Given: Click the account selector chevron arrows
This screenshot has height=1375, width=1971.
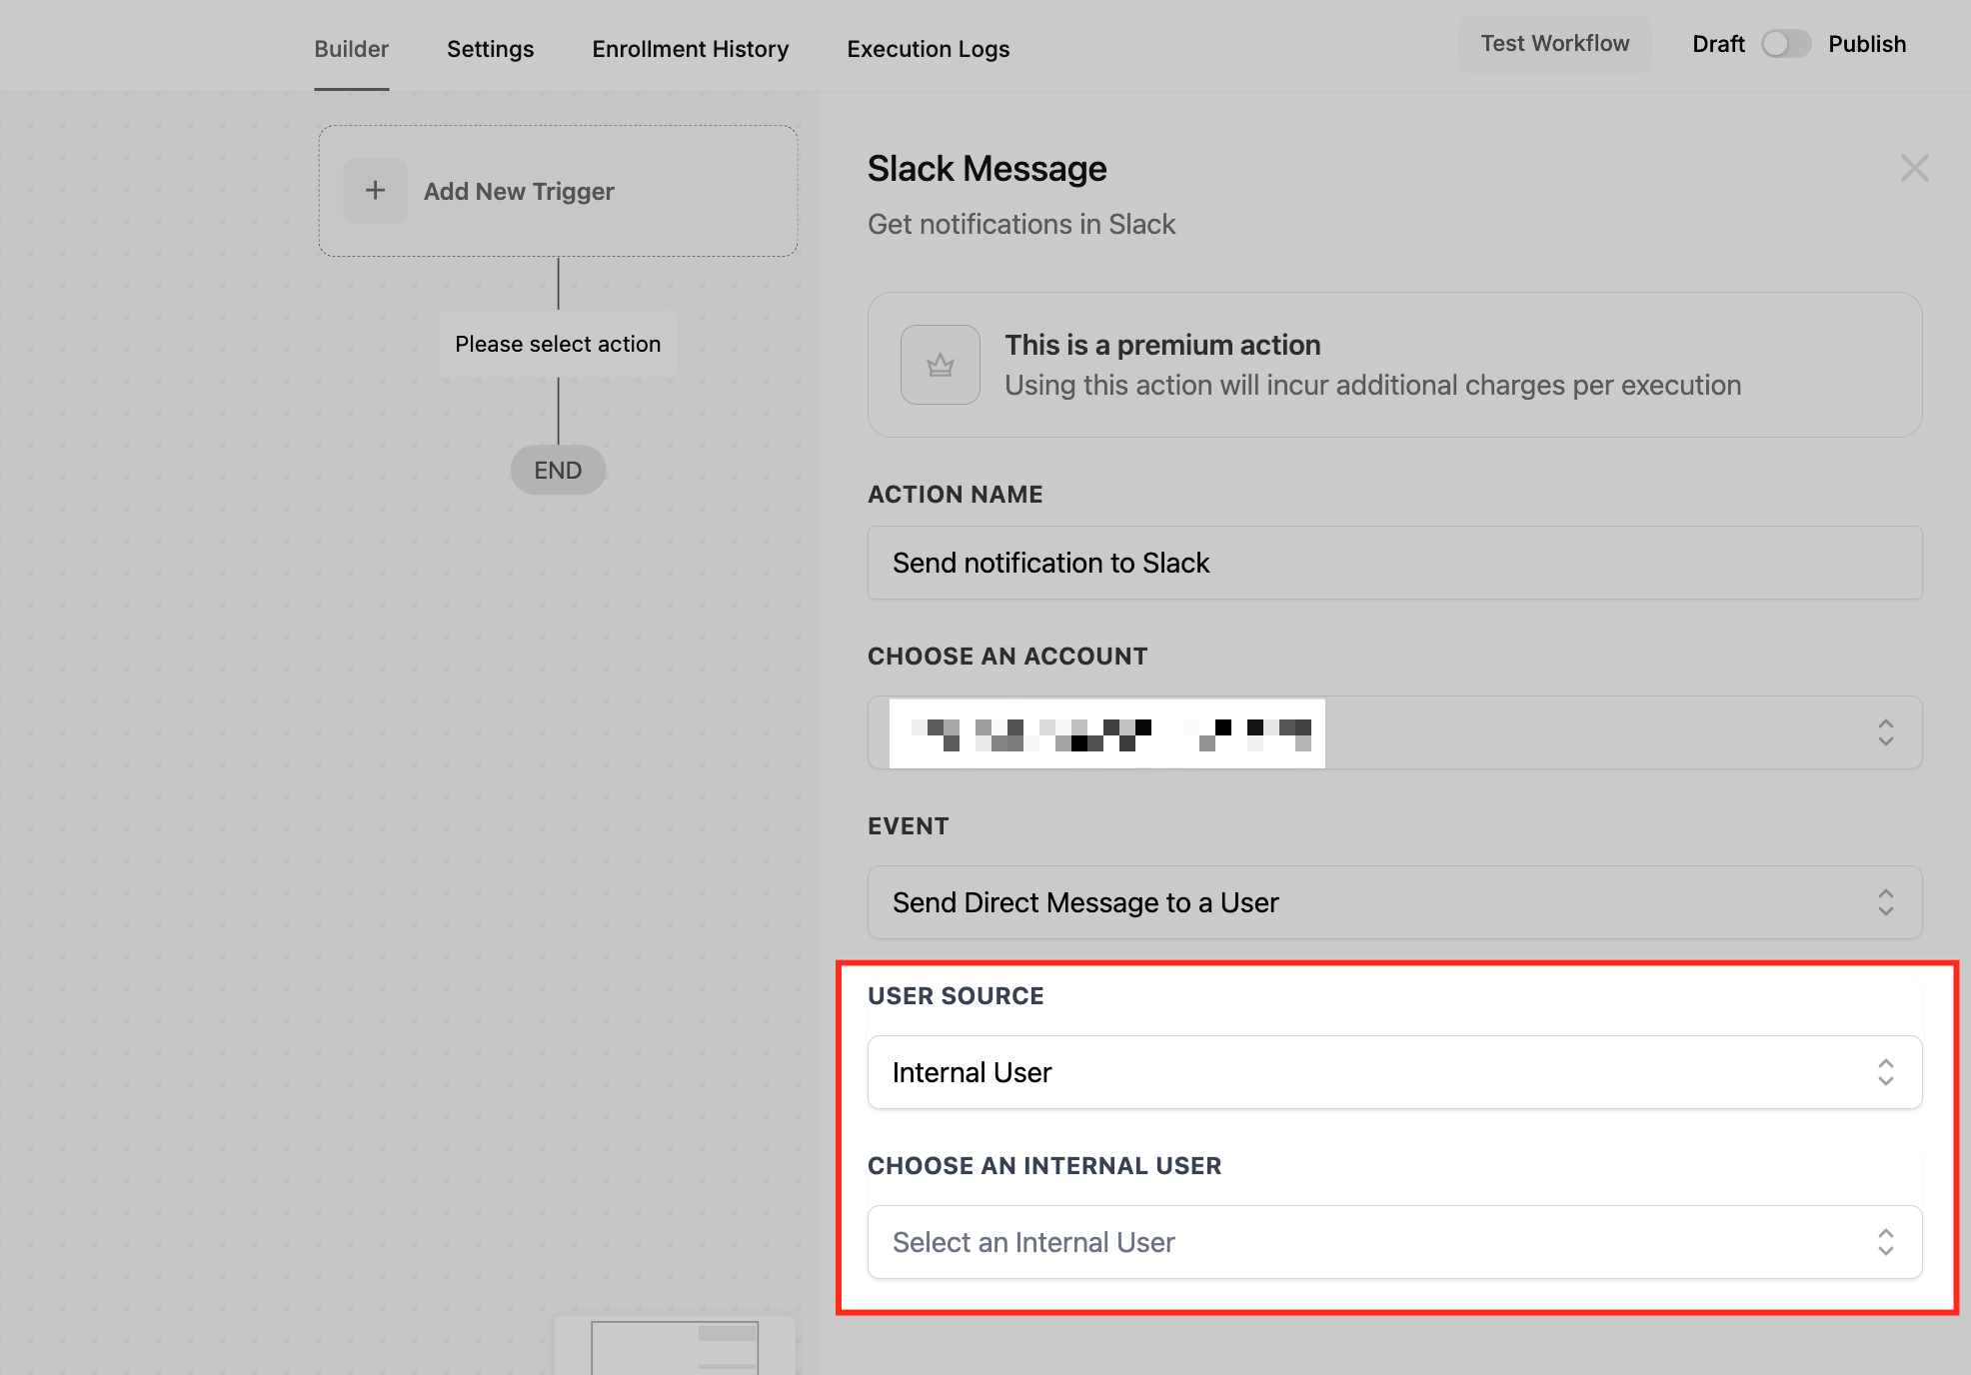Looking at the screenshot, I should point(1885,732).
